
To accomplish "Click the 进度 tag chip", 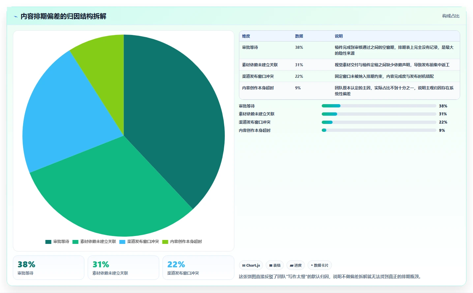I will click(x=296, y=265).
